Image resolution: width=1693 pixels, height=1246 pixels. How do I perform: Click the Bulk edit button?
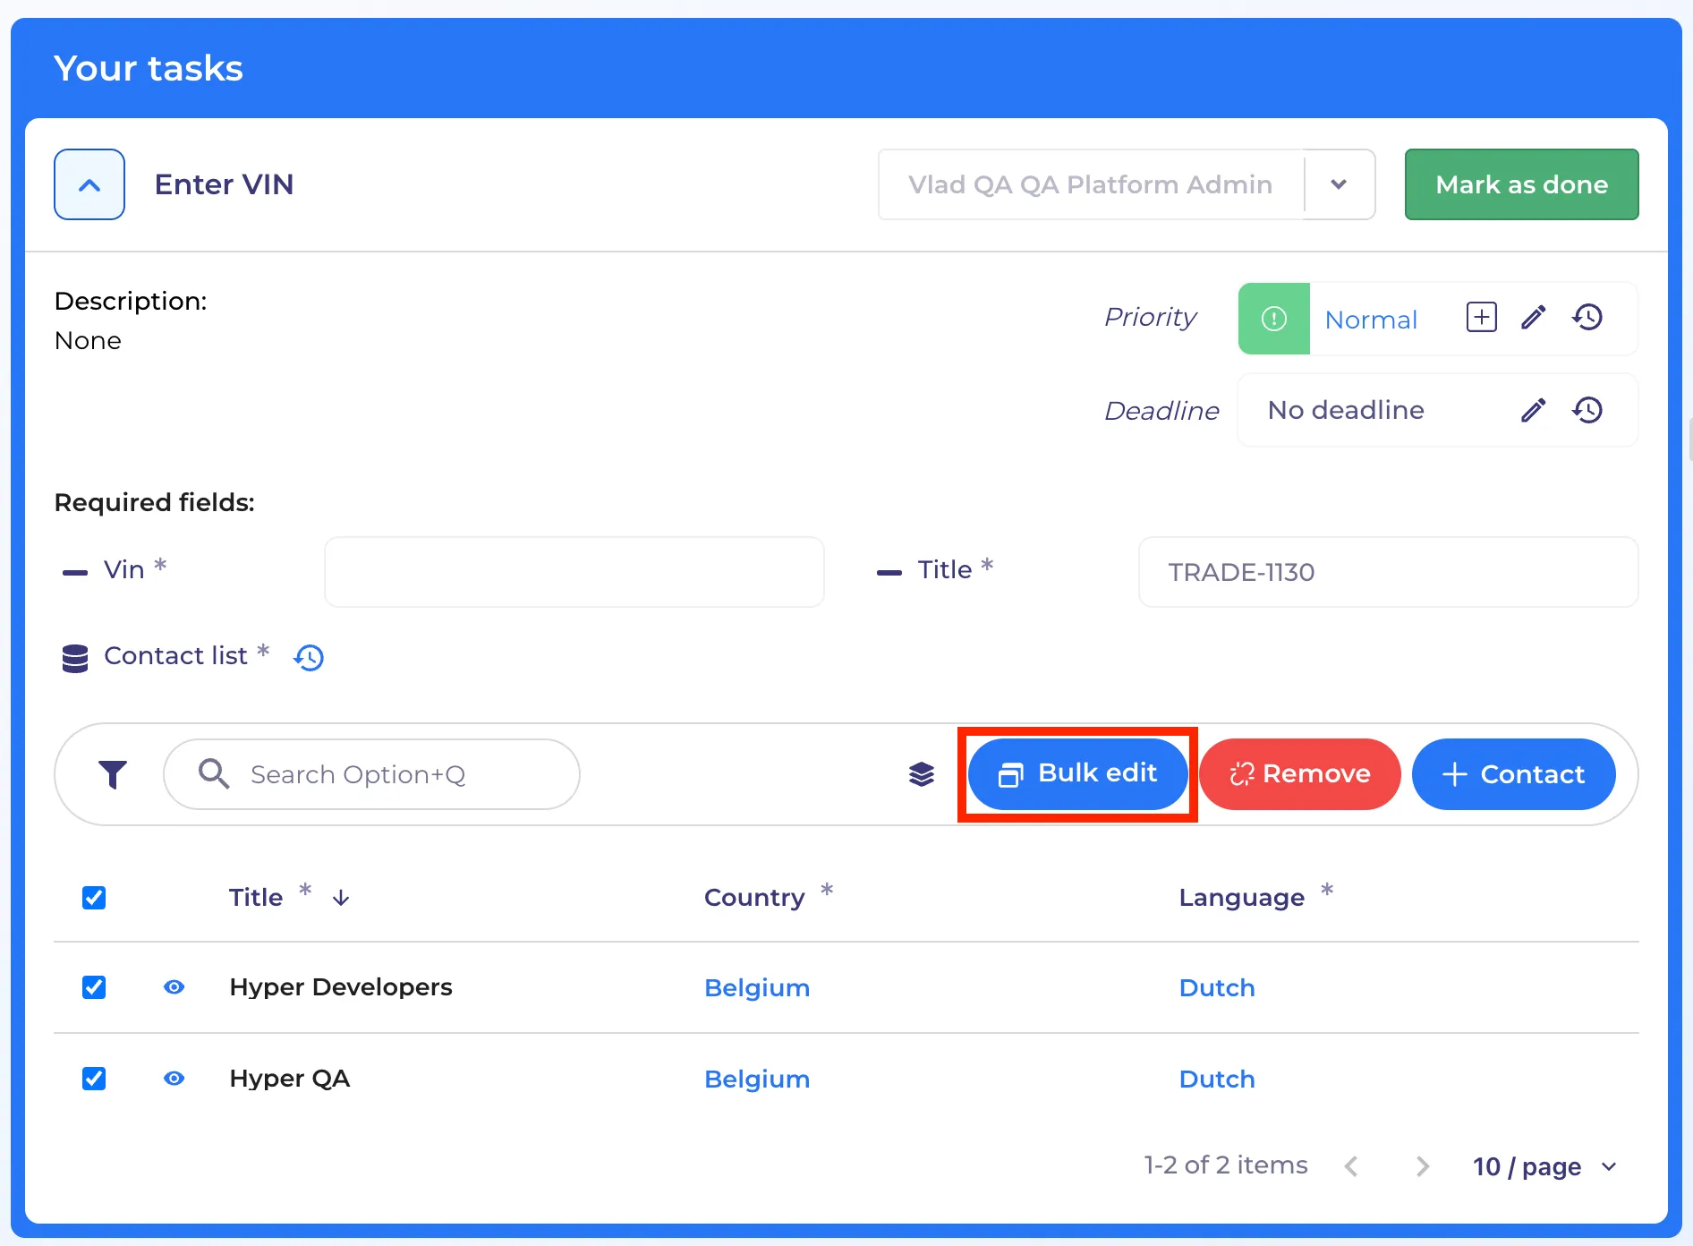1077,774
